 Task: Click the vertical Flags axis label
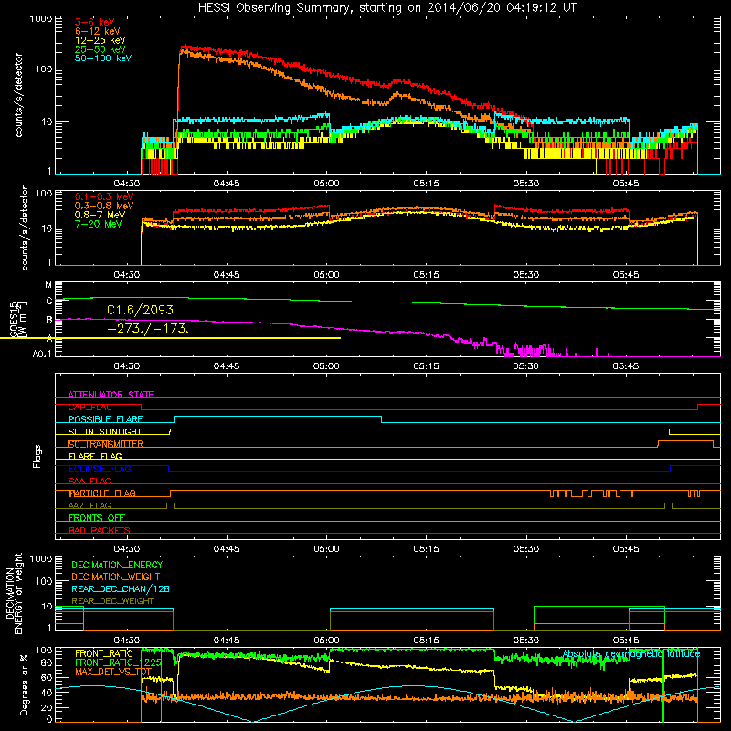pyautogui.click(x=37, y=456)
